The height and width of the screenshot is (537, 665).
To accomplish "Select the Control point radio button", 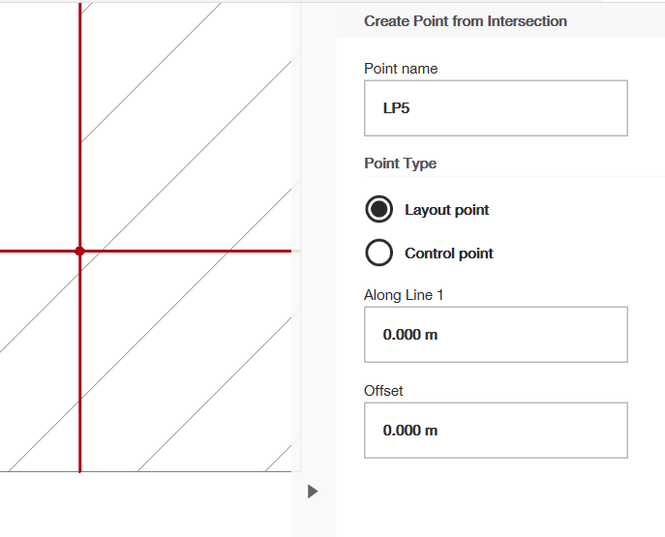I will [x=379, y=254].
